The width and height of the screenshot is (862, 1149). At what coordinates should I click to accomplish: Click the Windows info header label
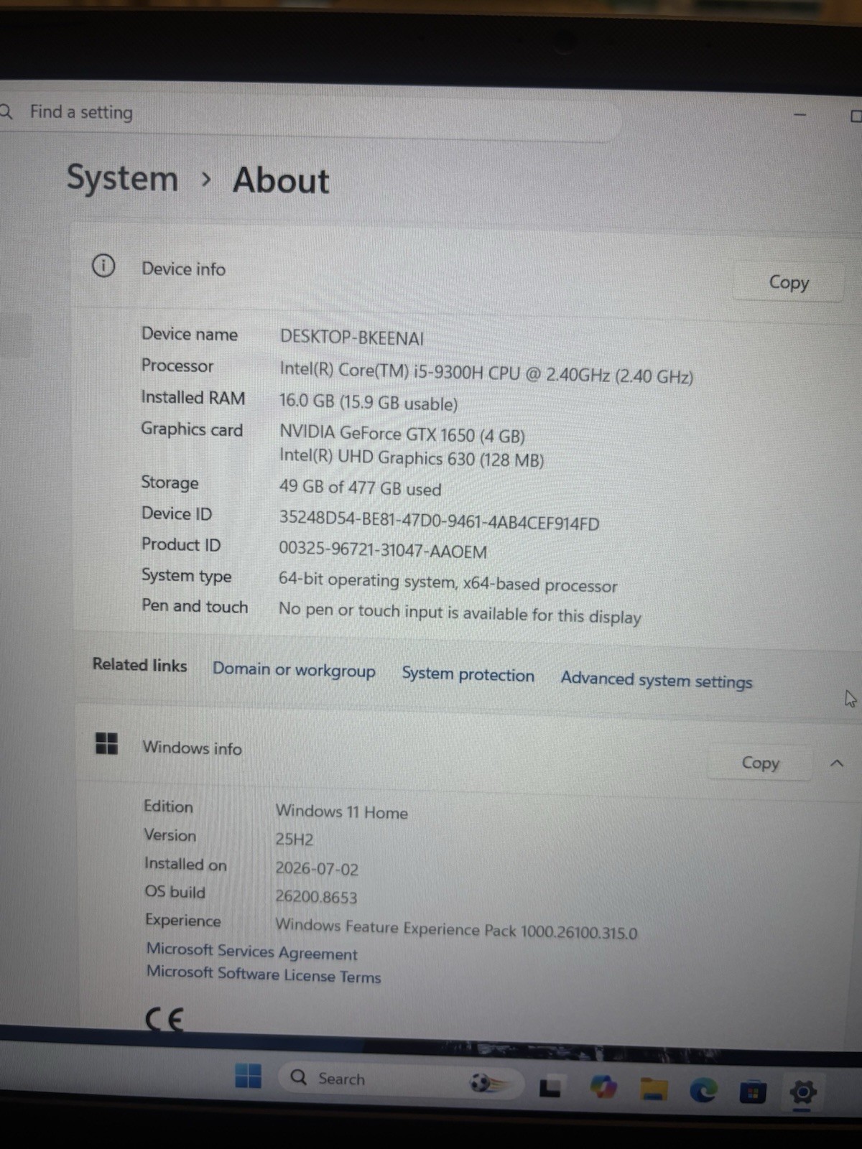(192, 748)
